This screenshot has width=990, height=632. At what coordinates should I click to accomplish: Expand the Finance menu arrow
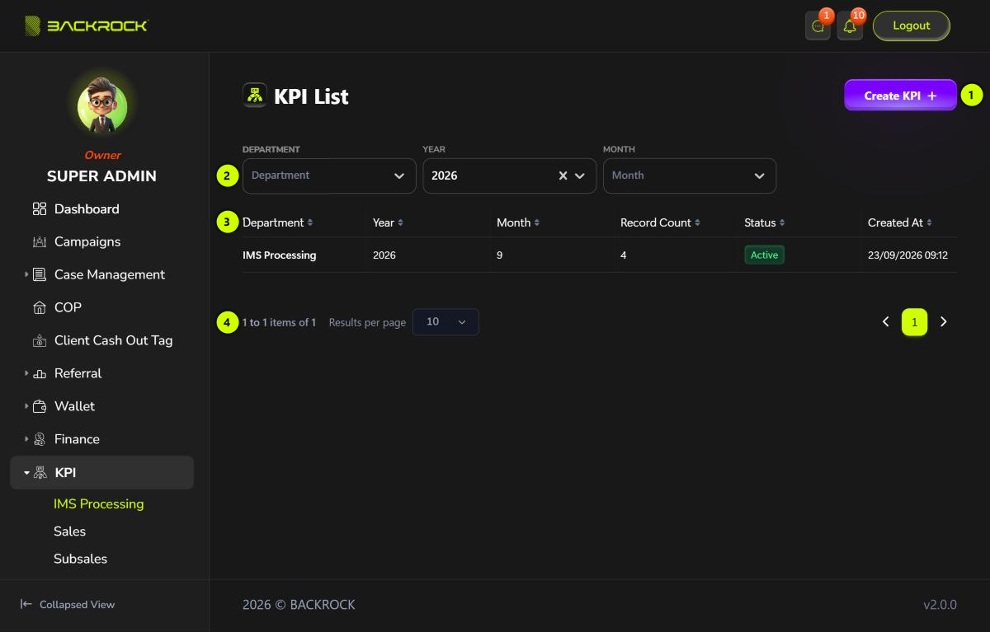pyautogui.click(x=26, y=440)
